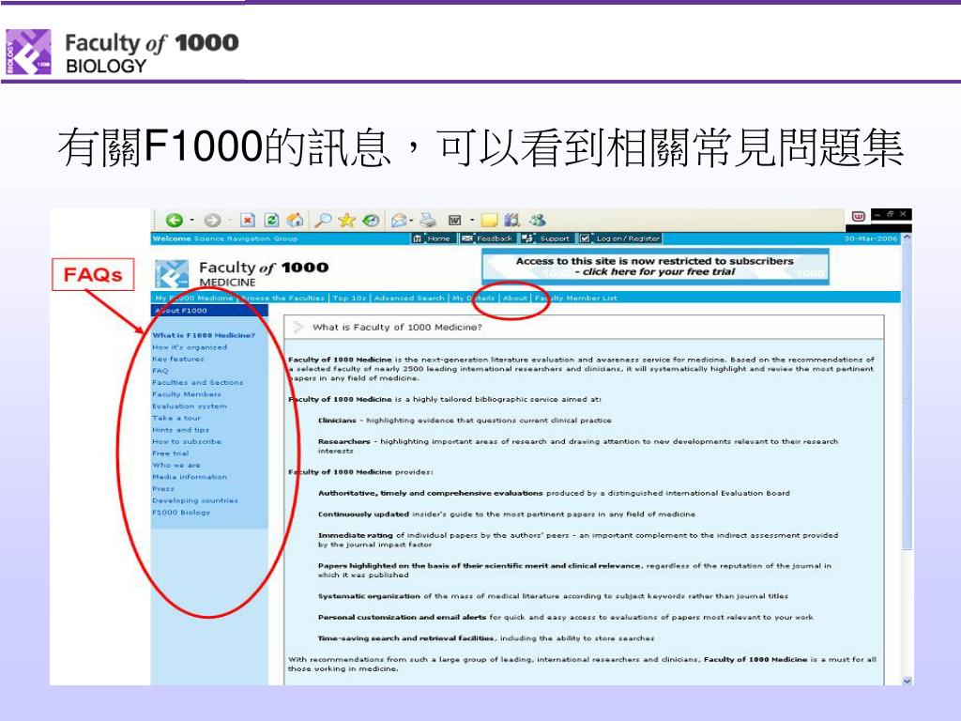Expand the Forward button history arrow
This screenshot has height=721, width=961.
point(229,220)
